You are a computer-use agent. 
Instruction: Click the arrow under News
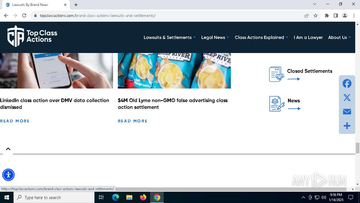294,109
